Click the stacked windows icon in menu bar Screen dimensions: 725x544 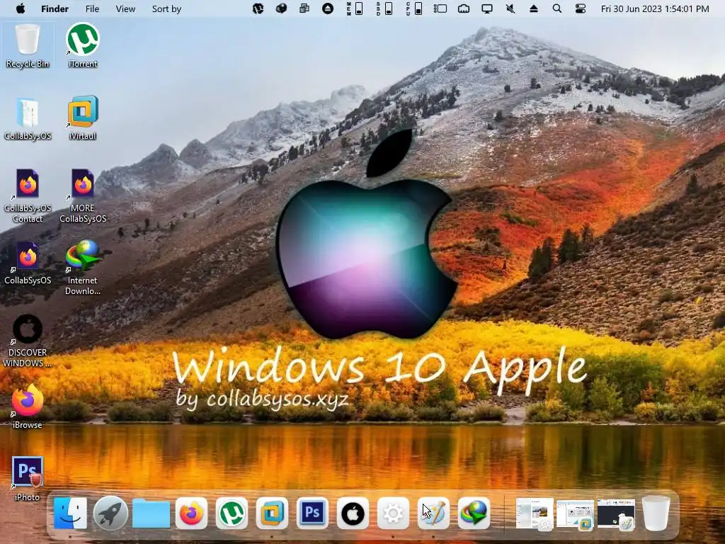(304, 8)
